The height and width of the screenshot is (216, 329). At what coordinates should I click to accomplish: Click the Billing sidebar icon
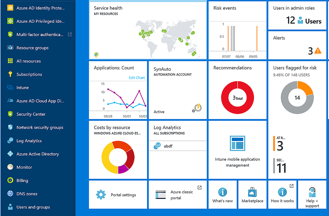click(10, 180)
